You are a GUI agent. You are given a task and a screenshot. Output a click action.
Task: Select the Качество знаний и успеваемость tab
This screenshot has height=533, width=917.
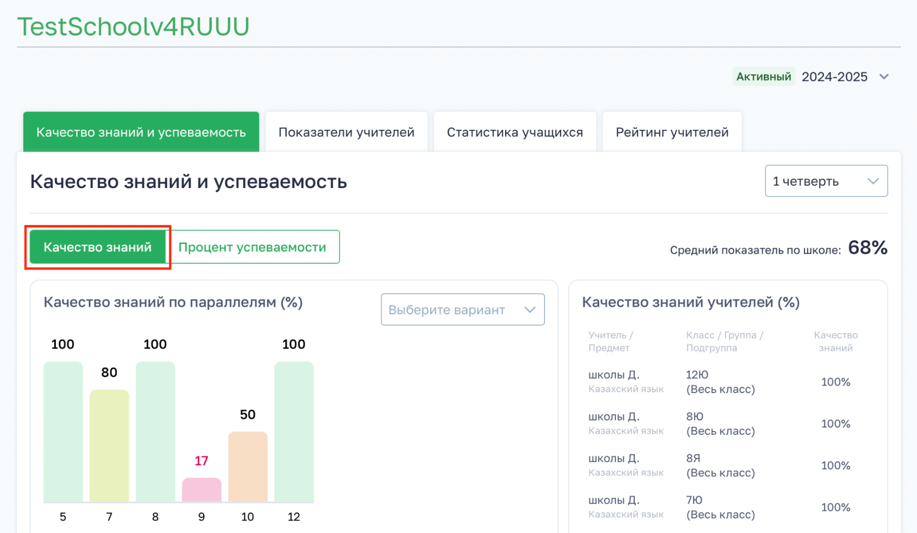pyautogui.click(x=141, y=132)
